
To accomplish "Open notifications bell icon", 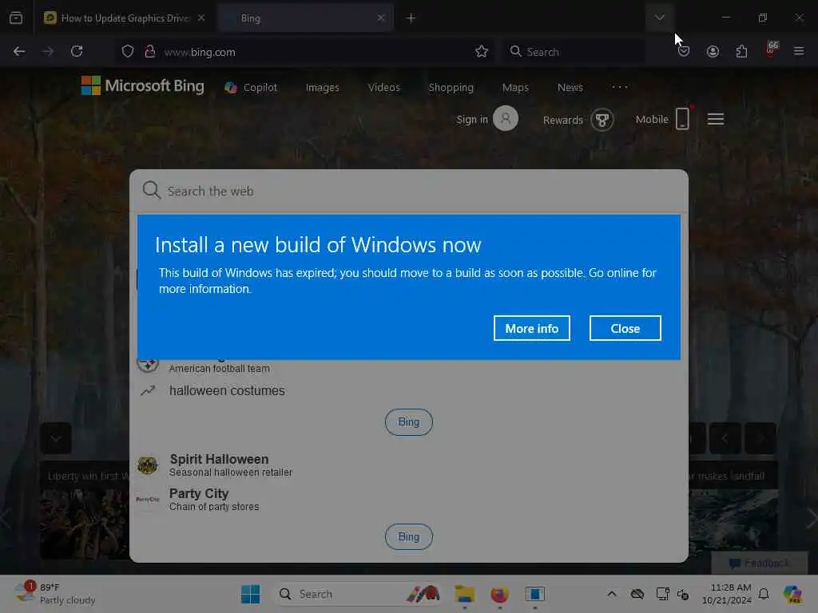I will click(764, 594).
